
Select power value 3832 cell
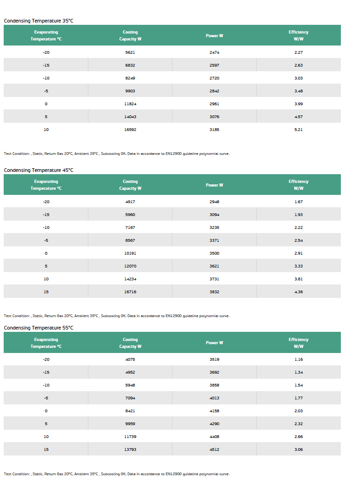tap(214, 292)
